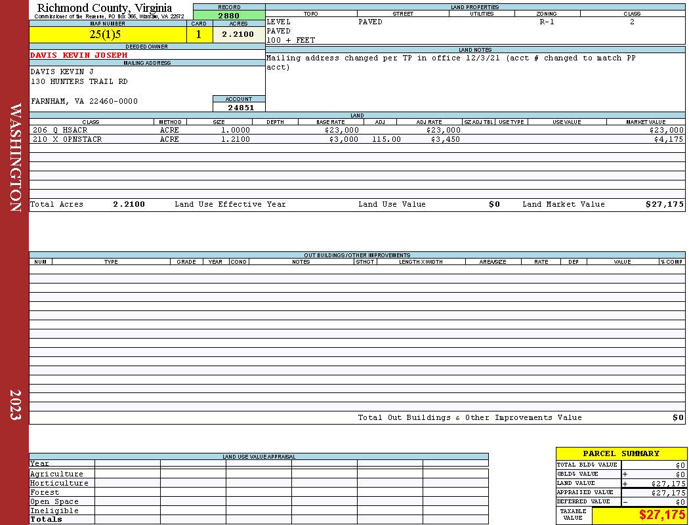Click the record number 2880
This screenshot has width=689, height=525.
[229, 15]
